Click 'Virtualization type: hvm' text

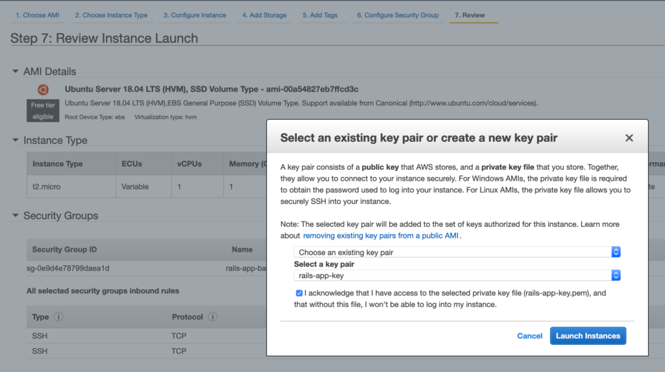(166, 117)
